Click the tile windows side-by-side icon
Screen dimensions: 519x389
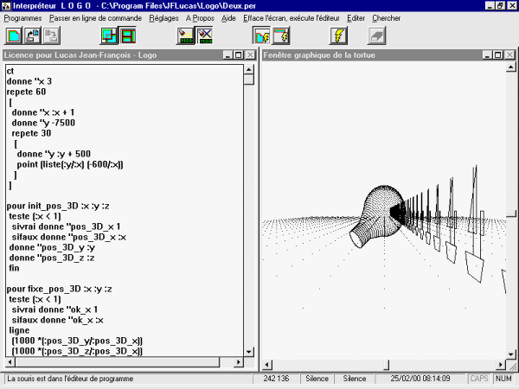(128, 36)
